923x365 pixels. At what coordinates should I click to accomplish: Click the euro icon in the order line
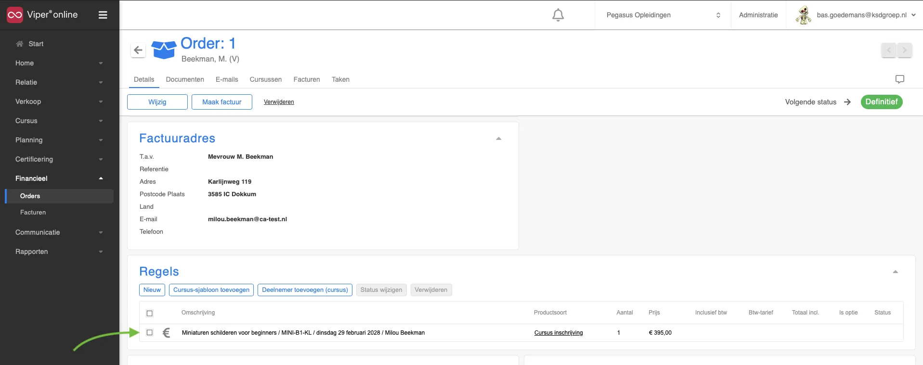coord(167,333)
